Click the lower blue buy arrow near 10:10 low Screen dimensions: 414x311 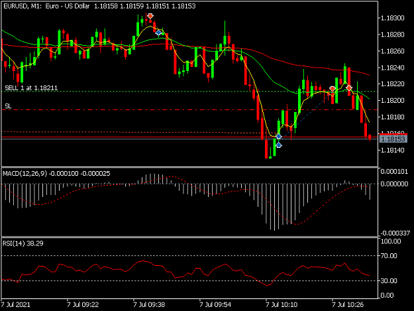(x=279, y=145)
